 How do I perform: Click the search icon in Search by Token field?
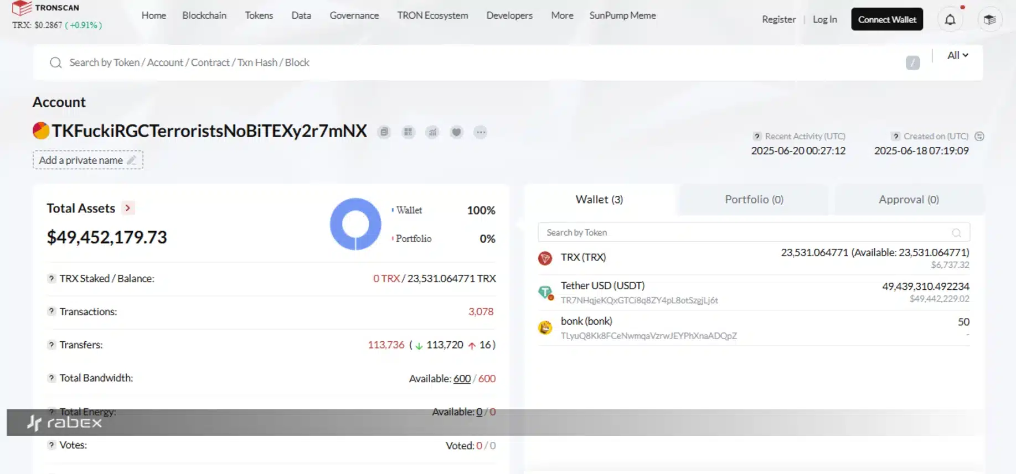click(x=956, y=233)
